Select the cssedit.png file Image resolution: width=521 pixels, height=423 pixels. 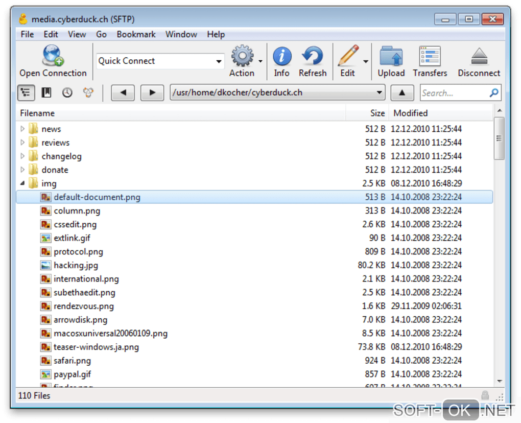point(75,224)
